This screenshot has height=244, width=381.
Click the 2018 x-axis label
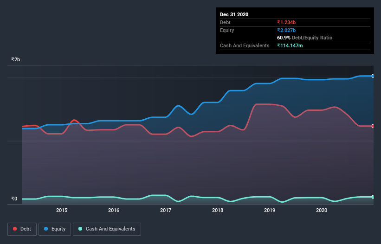click(x=218, y=210)
